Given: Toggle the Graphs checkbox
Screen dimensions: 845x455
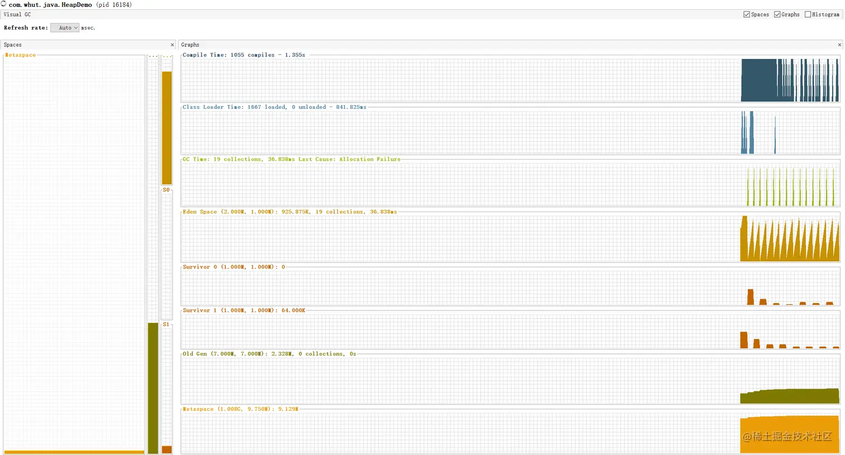Looking at the screenshot, I should pyautogui.click(x=777, y=15).
